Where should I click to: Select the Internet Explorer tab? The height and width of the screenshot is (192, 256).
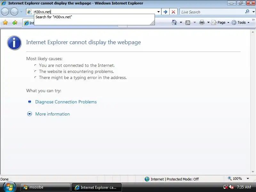pos(29,23)
